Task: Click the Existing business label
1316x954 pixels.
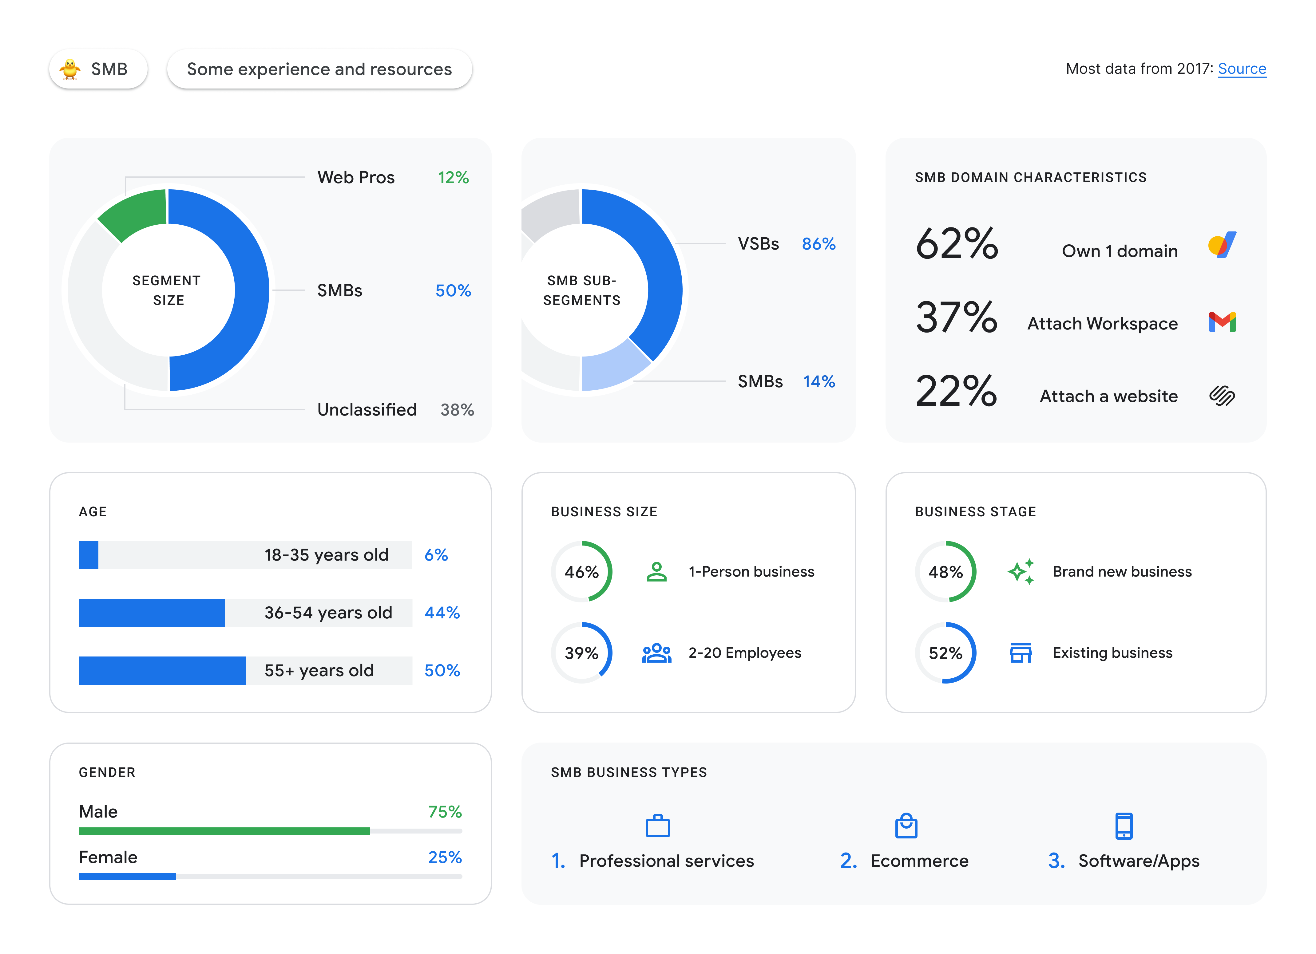Action: [x=1112, y=653]
